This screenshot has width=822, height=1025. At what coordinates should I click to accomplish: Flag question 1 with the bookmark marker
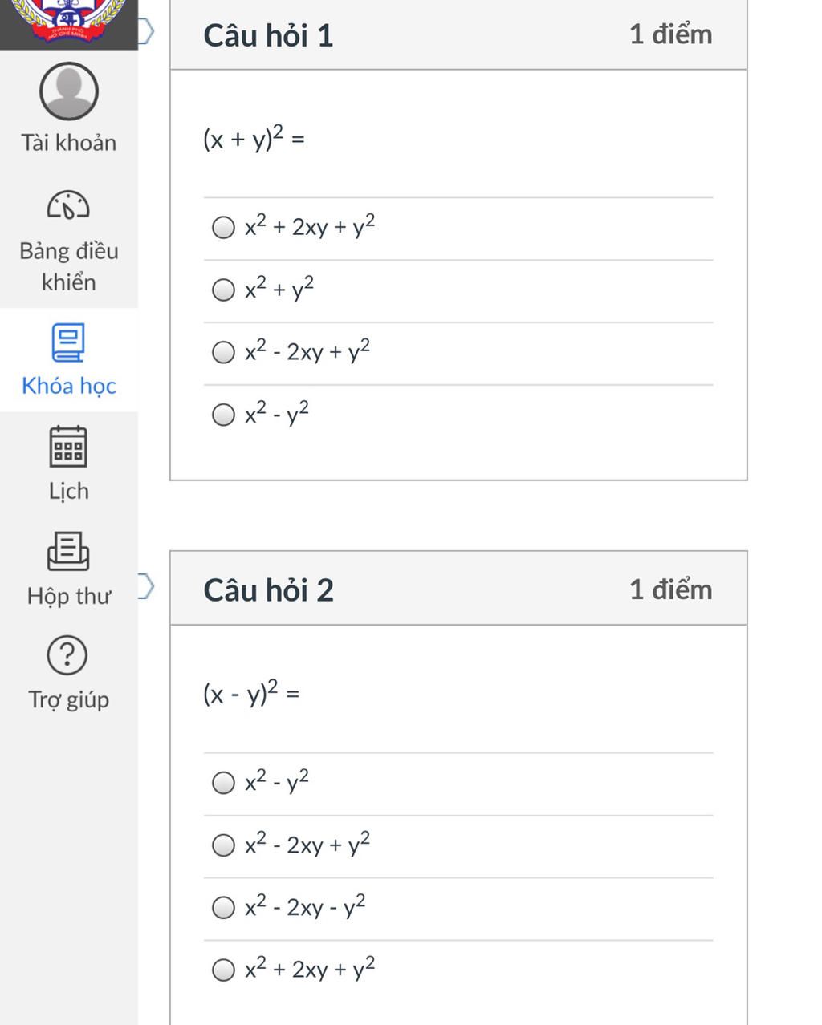(x=145, y=32)
